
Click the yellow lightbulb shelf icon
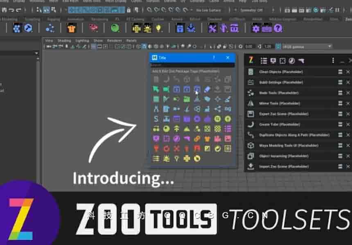pyautogui.click(x=158, y=28)
